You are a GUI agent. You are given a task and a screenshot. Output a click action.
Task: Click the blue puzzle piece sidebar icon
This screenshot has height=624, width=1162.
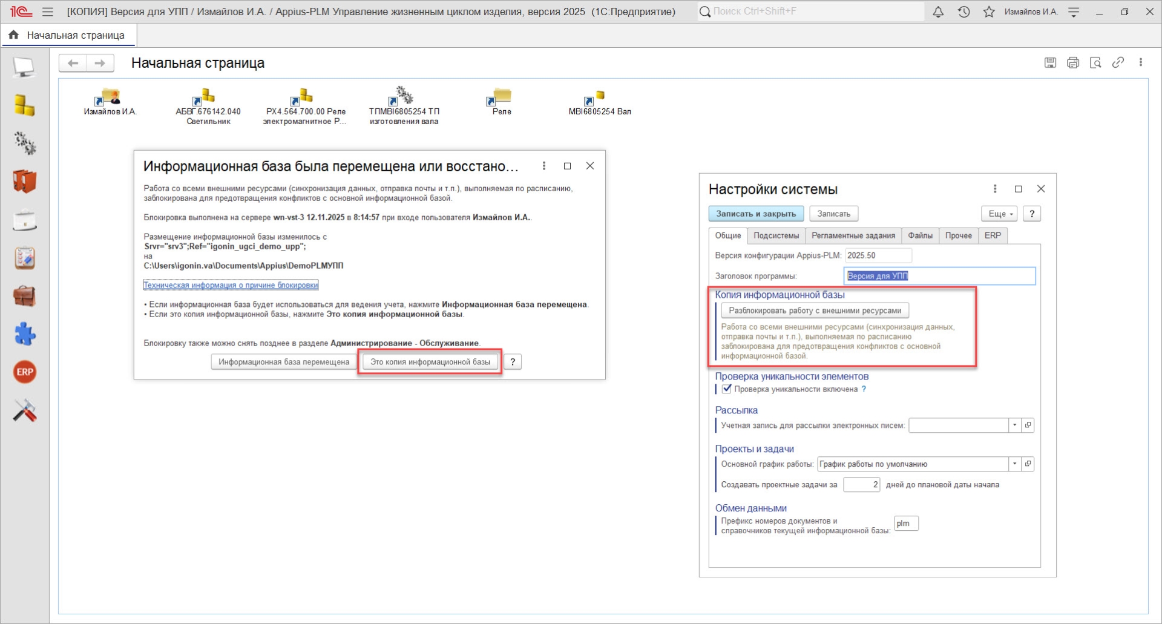point(25,334)
